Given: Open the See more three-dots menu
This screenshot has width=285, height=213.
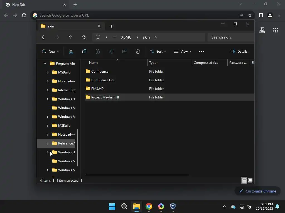Looking at the screenshot, I should pos(202,51).
